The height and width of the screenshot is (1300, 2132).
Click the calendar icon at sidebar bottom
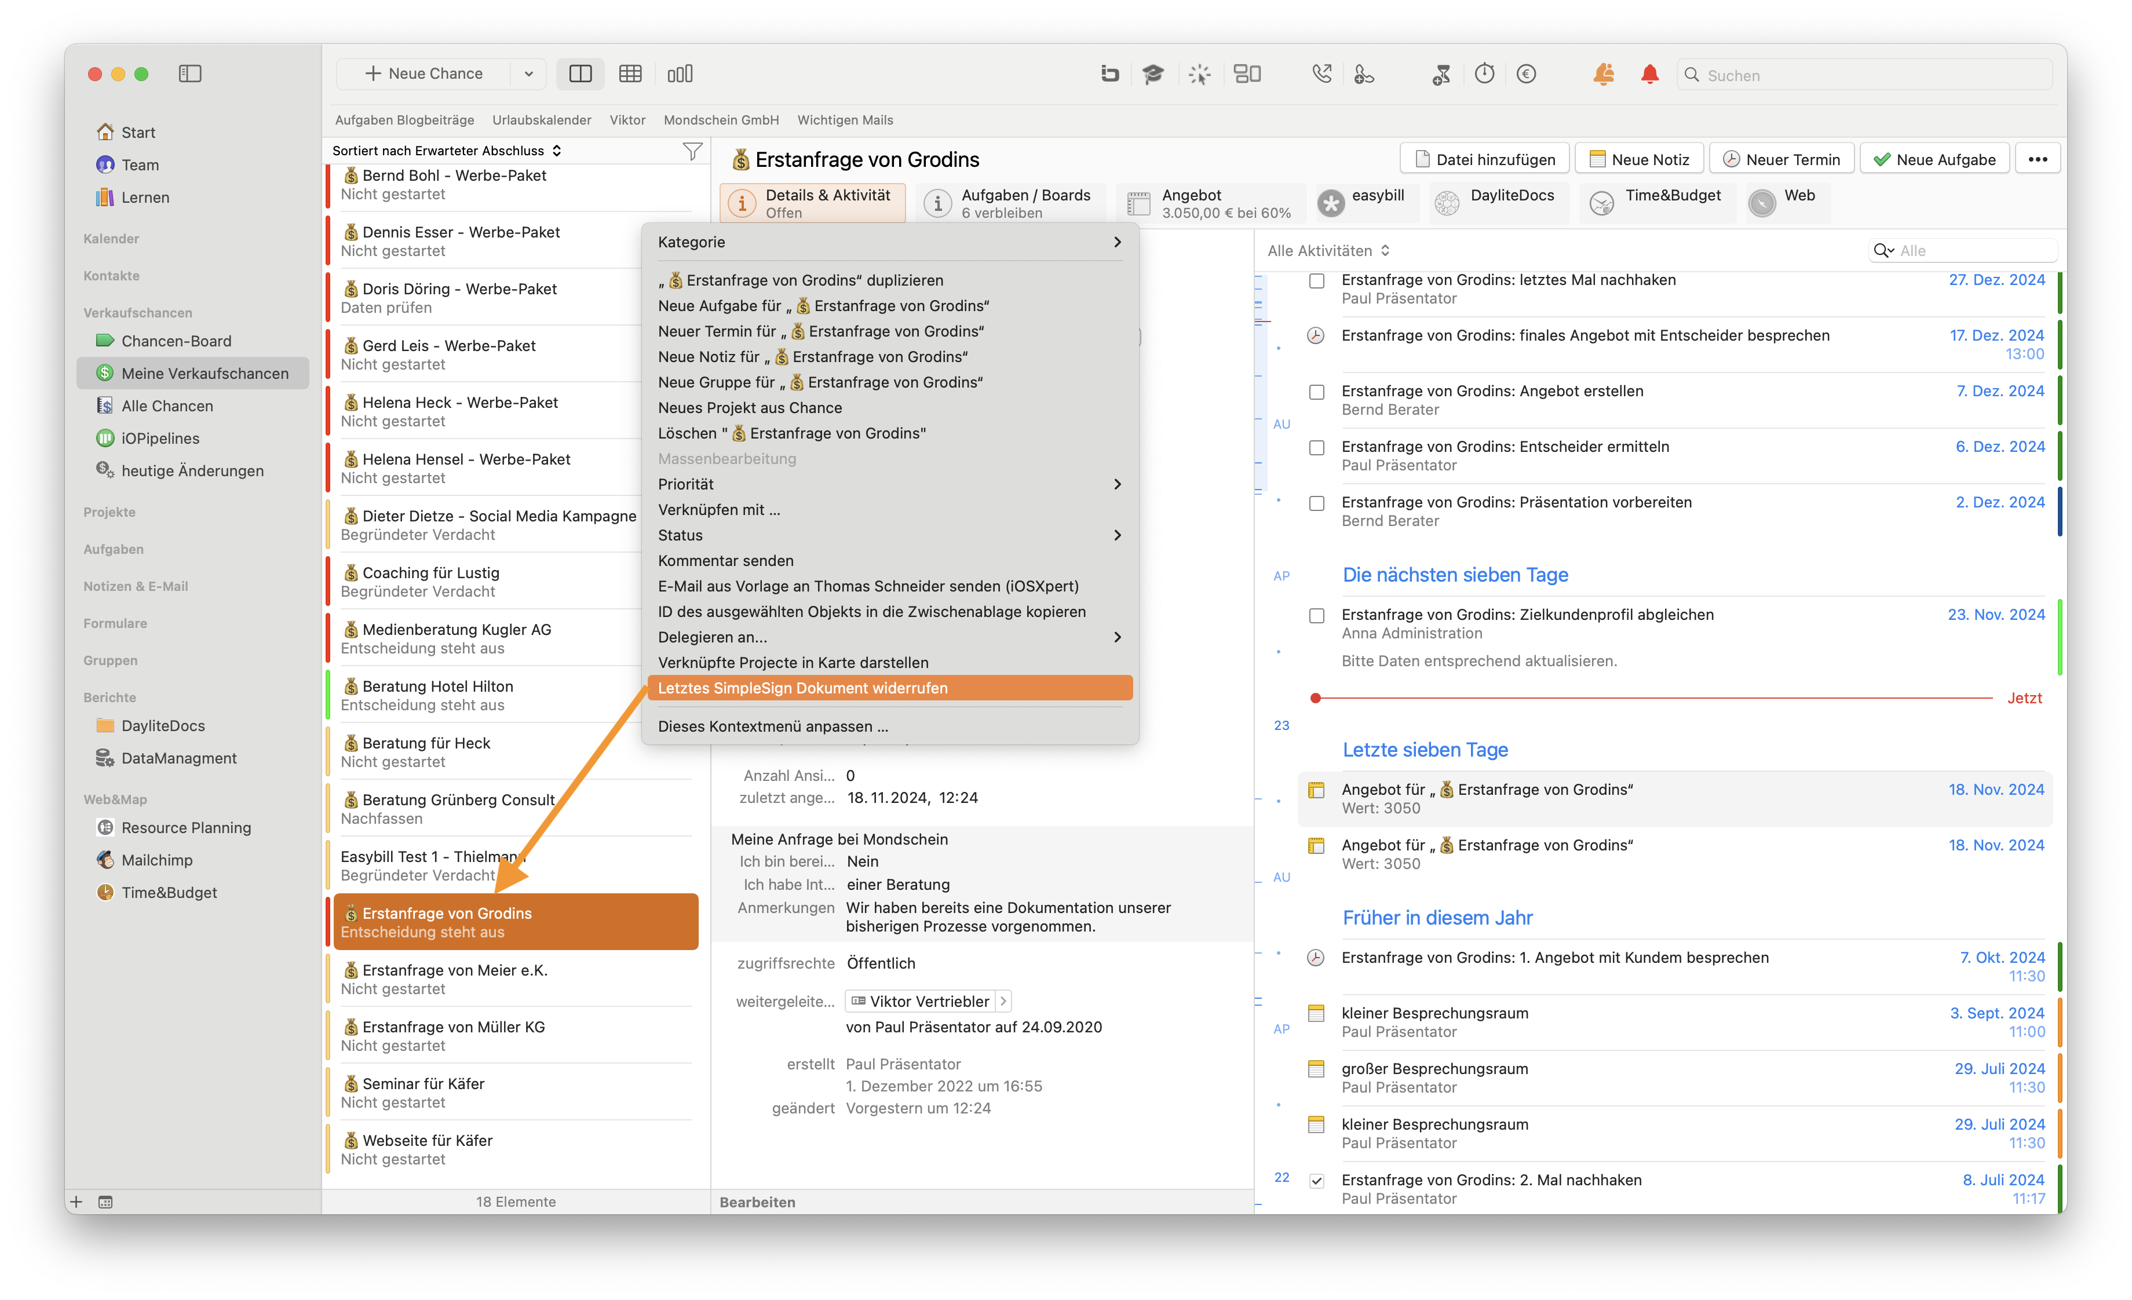coord(105,1202)
